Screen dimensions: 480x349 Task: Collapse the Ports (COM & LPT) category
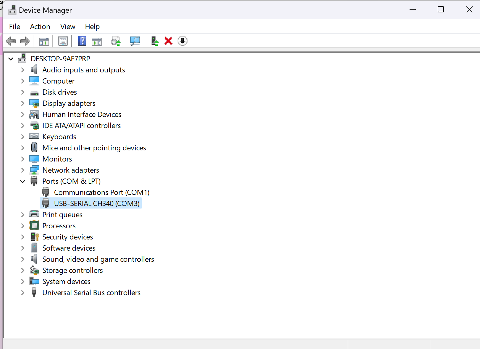23,181
